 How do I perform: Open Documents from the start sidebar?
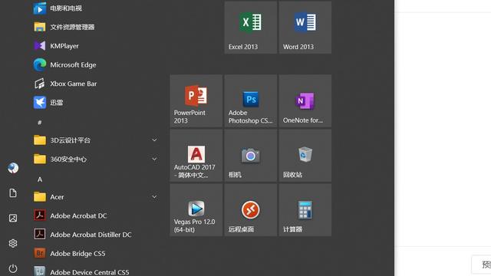13,193
